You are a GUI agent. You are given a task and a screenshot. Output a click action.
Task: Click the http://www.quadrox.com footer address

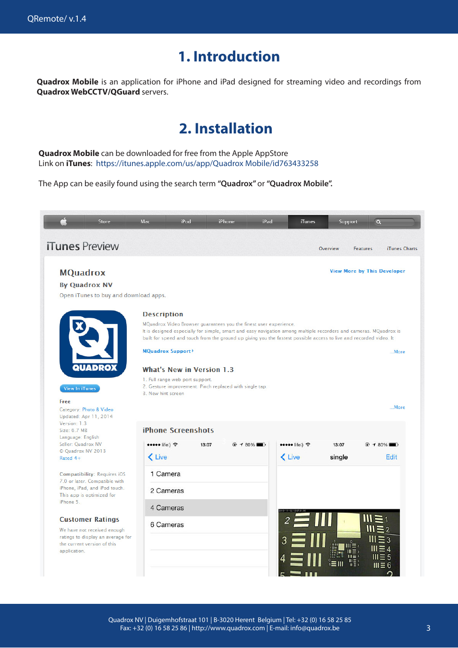coord(228,628)
